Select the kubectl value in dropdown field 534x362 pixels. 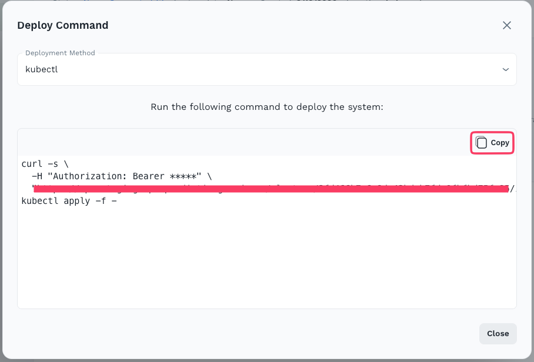42,69
